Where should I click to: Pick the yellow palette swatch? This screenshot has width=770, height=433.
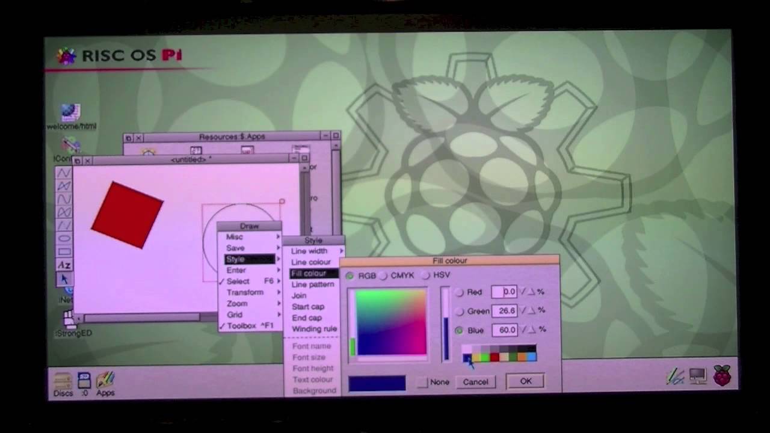[x=476, y=357]
